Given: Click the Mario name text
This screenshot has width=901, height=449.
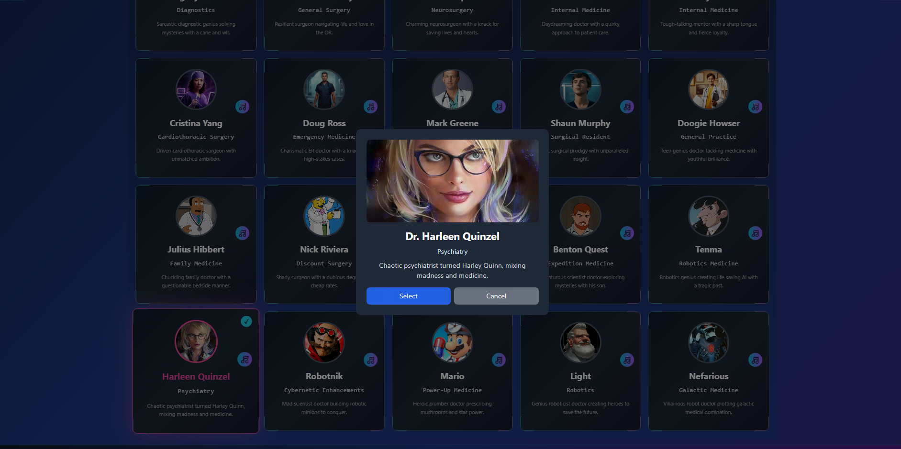Looking at the screenshot, I should point(452,376).
